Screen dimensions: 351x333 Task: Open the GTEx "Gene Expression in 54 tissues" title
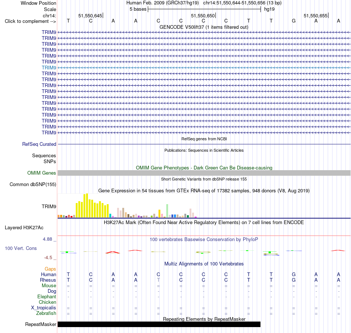(204, 191)
